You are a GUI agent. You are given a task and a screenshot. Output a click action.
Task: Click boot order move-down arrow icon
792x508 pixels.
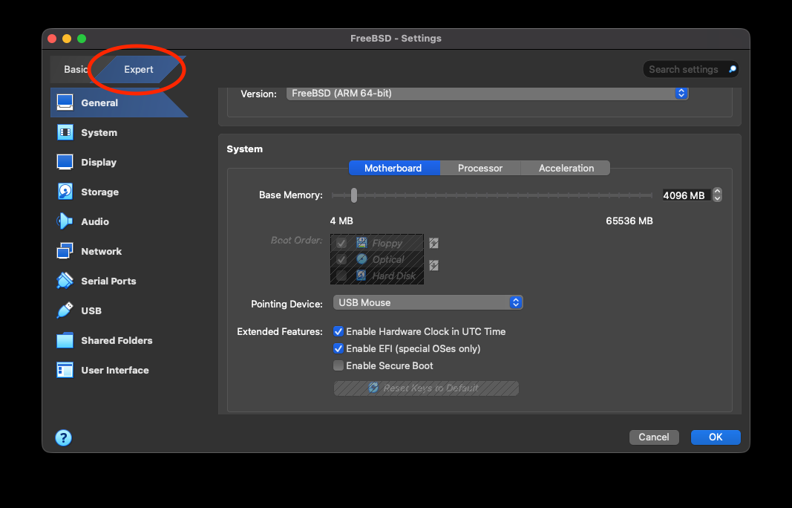click(434, 265)
